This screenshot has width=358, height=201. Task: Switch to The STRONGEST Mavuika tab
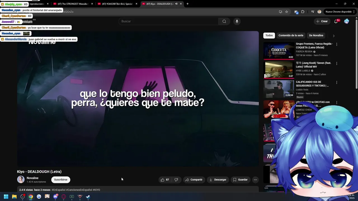tap(73, 4)
